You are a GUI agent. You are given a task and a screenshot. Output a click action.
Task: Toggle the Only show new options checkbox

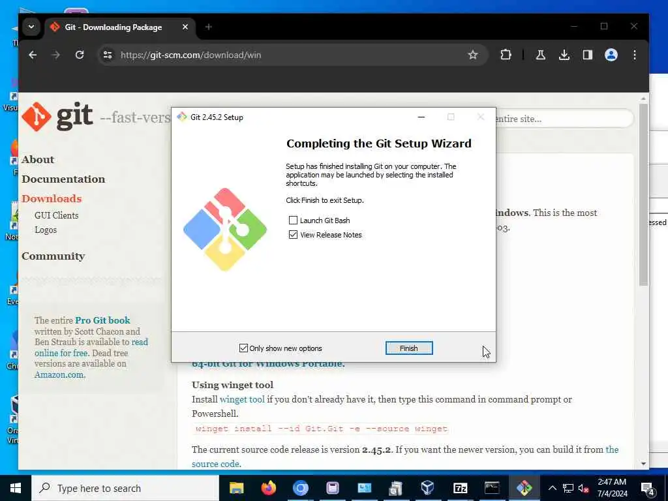(243, 348)
